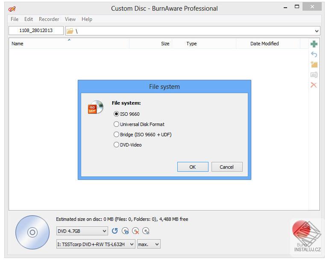Open the disc info icon

(125, 231)
